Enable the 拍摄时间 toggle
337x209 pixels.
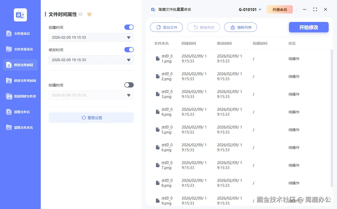129,85
